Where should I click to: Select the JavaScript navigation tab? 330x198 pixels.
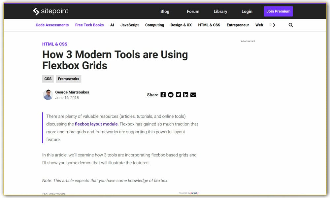click(x=129, y=25)
